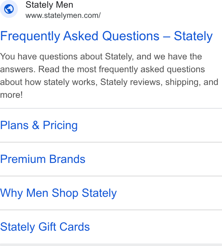
Task: Click the word 'Shop' in Why Men Shop Stately
Action: [65, 193]
